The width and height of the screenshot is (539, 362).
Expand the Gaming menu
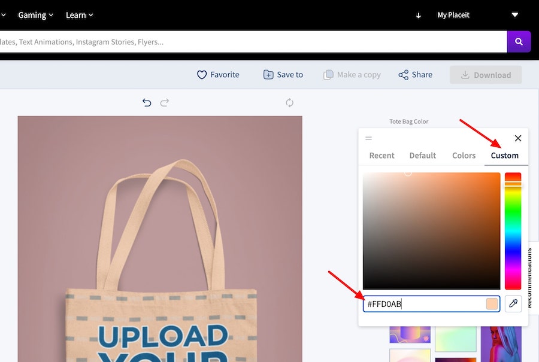pos(35,15)
